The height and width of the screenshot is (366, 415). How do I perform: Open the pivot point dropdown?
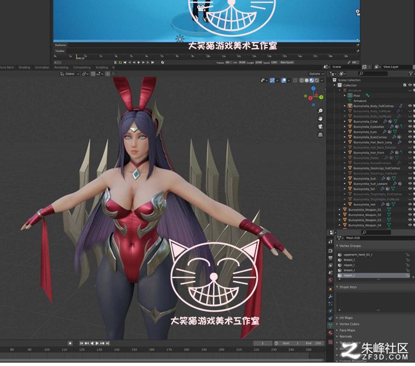click(x=85, y=74)
